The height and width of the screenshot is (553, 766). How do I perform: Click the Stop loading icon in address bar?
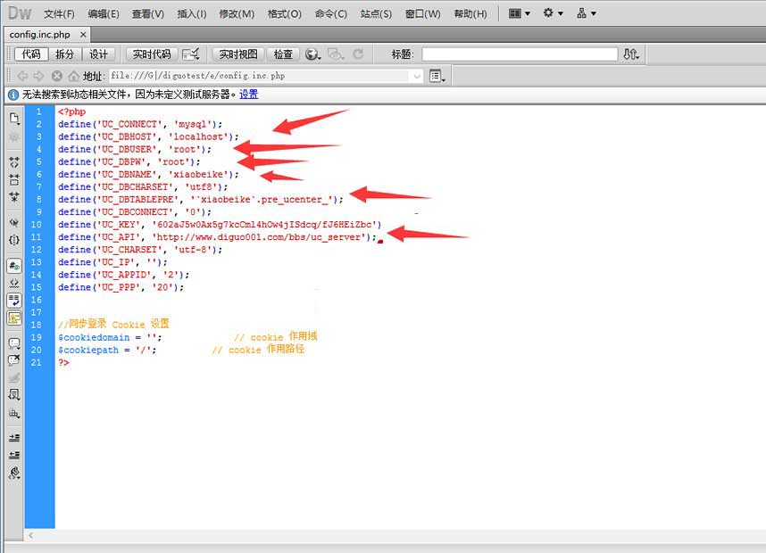tap(57, 77)
